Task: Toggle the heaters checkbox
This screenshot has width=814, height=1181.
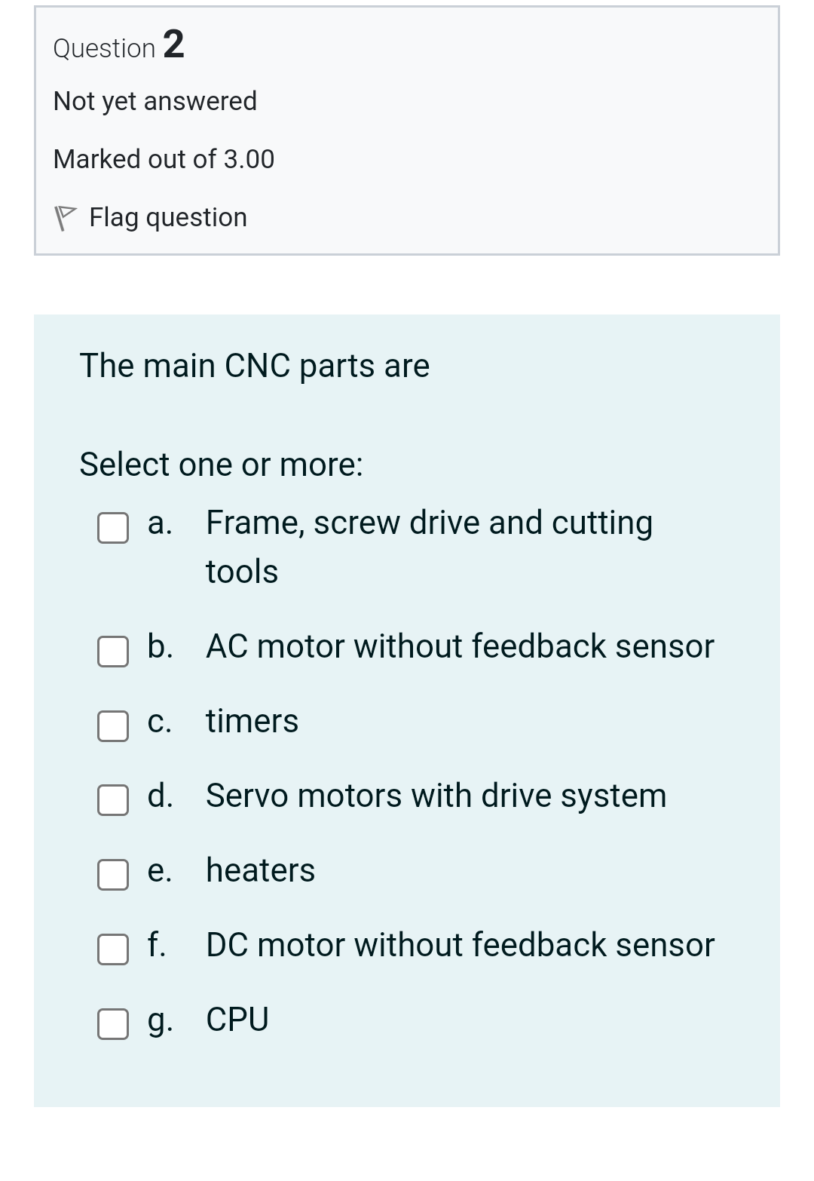Action: (113, 875)
